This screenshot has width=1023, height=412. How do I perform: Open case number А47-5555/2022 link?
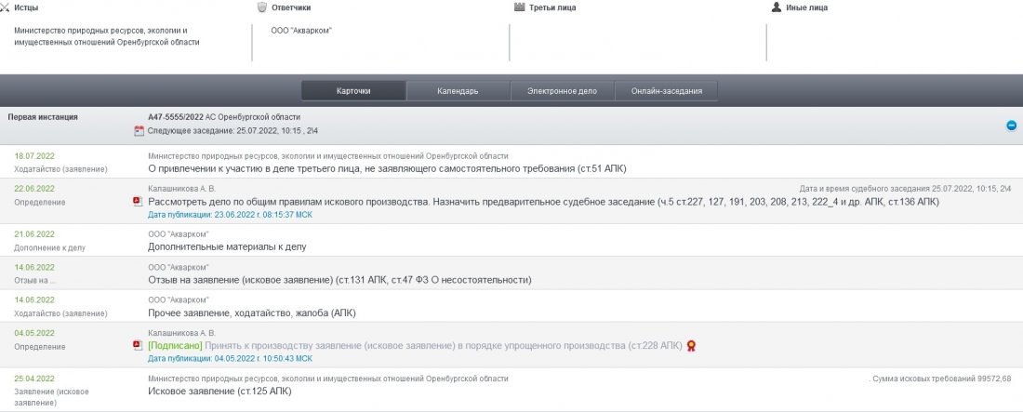point(175,118)
